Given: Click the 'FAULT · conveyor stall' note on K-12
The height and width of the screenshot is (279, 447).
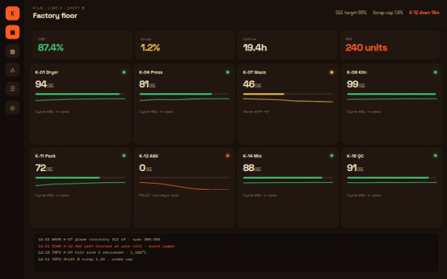Looking at the screenshot, I should pos(159,195).
